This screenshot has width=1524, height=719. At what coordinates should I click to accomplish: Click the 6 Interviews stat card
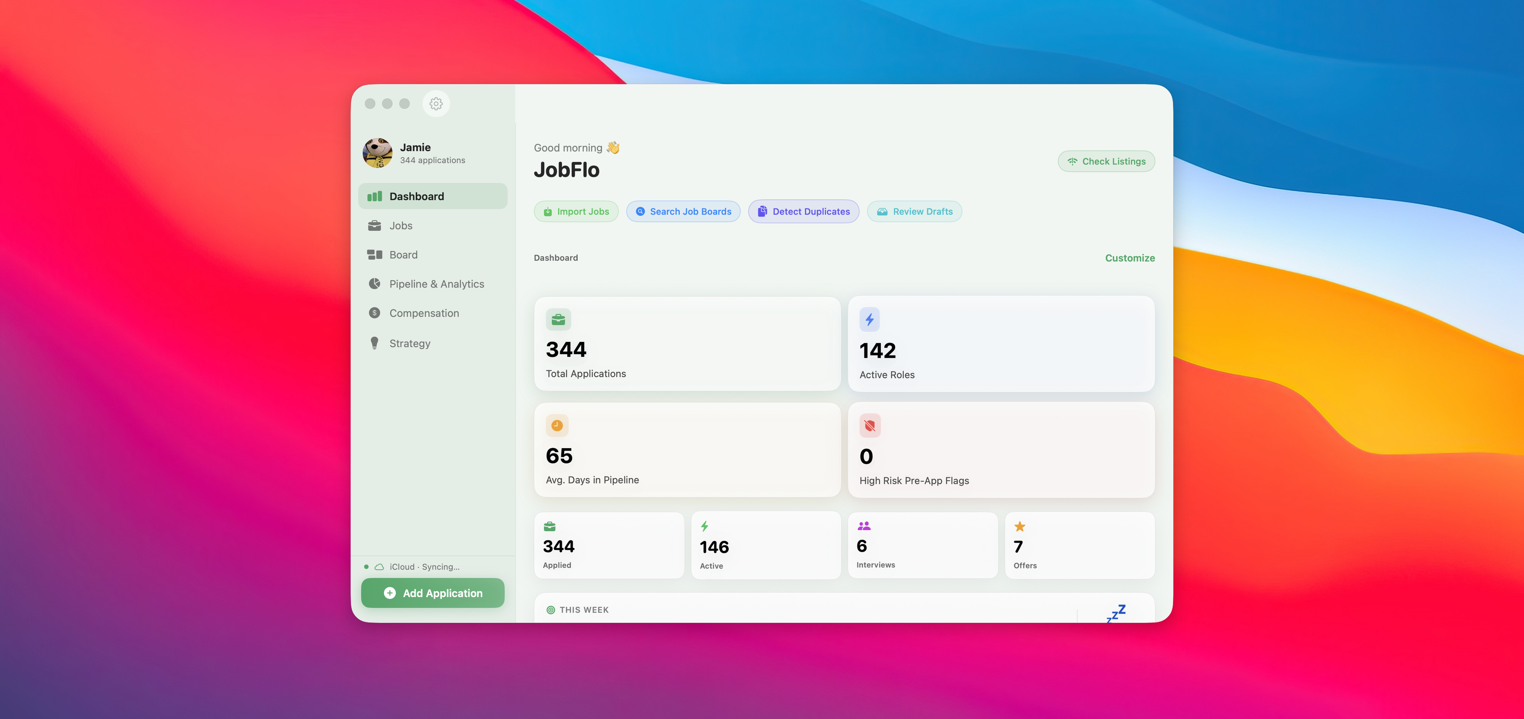click(x=923, y=545)
